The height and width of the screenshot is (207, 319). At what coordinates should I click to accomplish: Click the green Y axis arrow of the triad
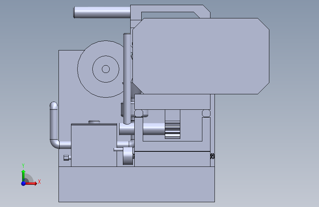coord(24,176)
